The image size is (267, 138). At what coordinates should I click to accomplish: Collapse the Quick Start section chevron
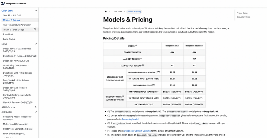[x=36, y=11]
